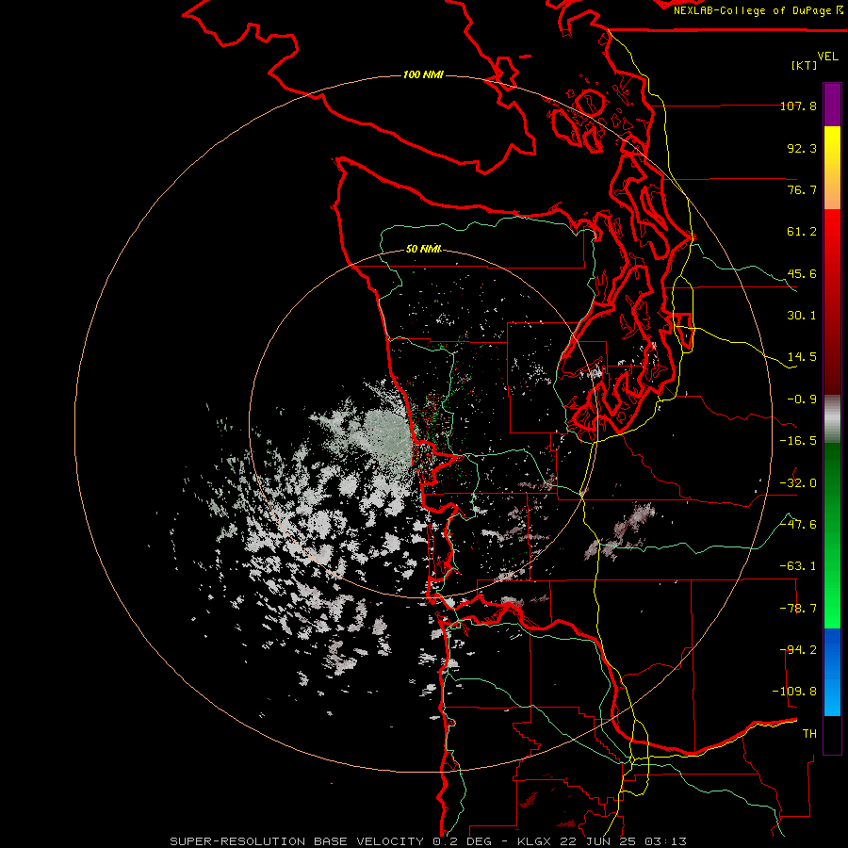Click the 76.7 legend value
848x848 pixels.
coord(802,189)
